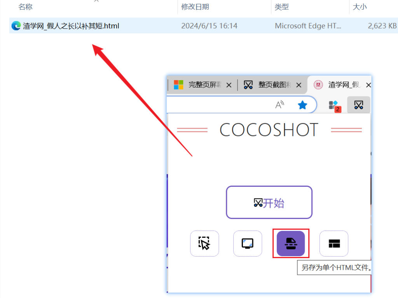The height and width of the screenshot is (298, 398).
Task: Open the extensions icon with badge 2
Action: click(x=333, y=105)
